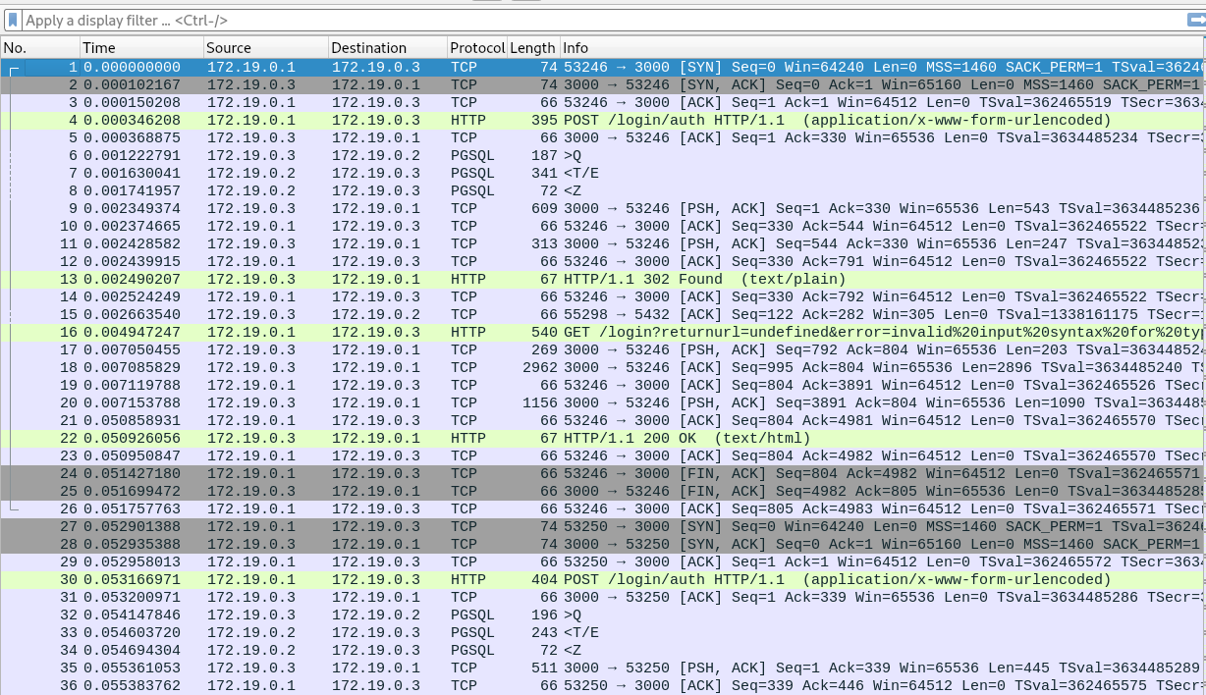Select packet 6, the PGSQL >Q query
1206x695 pixels.
589,155
